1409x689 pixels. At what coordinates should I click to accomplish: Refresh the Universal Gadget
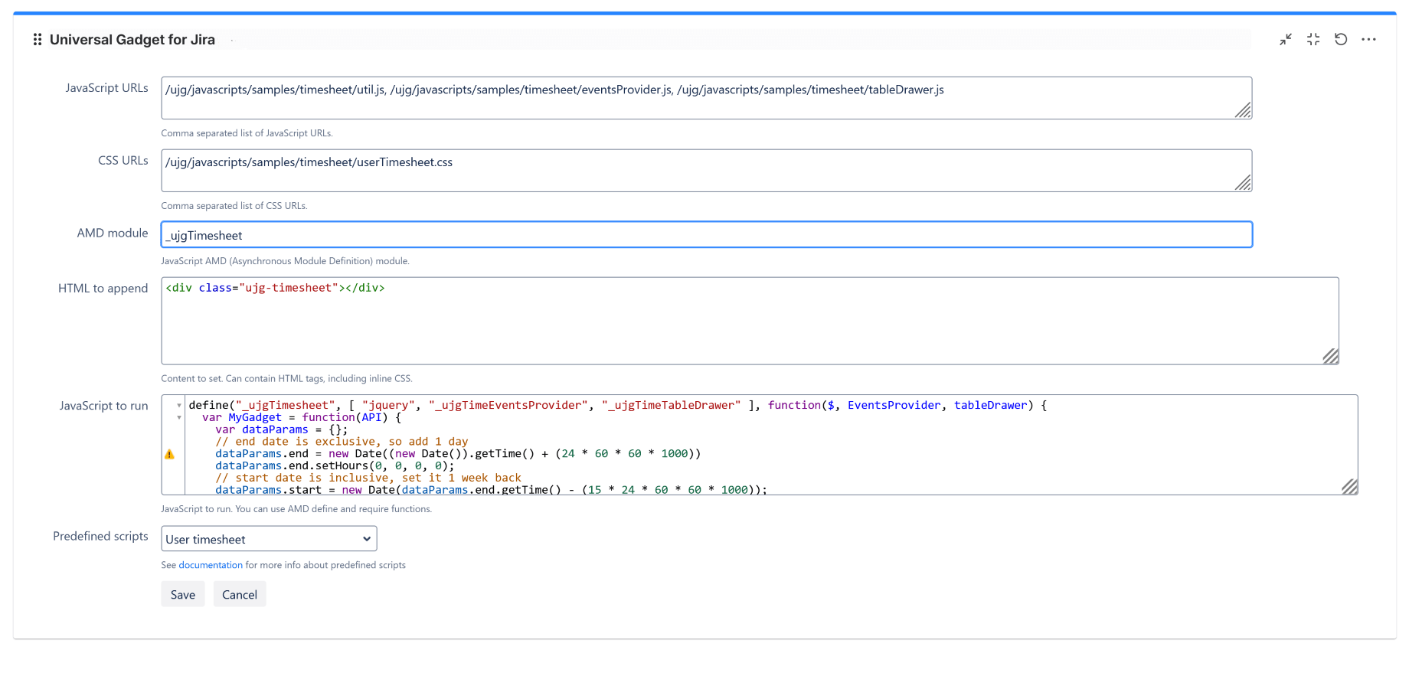[x=1341, y=39]
